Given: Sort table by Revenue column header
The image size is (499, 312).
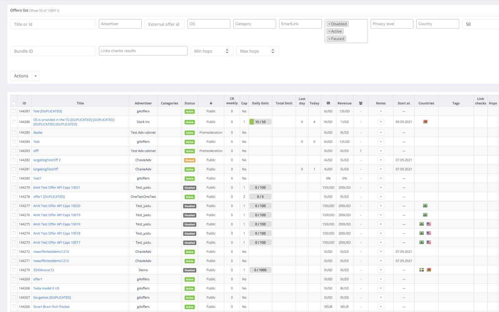Looking at the screenshot, I should pyautogui.click(x=344, y=103).
